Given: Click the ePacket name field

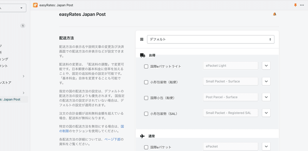Looking at the screenshot, I should click(230, 146).
